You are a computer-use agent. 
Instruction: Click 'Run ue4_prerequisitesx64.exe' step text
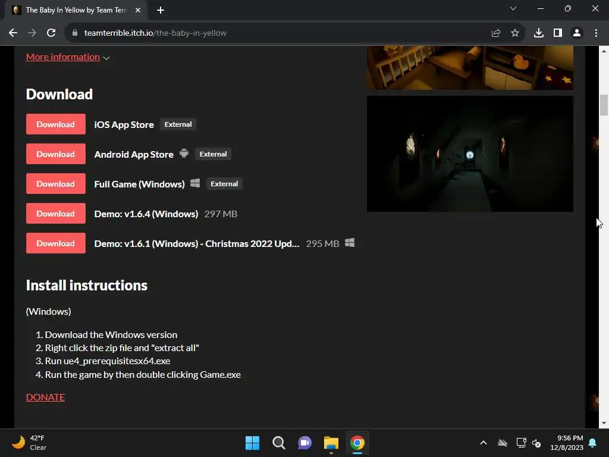coord(108,361)
